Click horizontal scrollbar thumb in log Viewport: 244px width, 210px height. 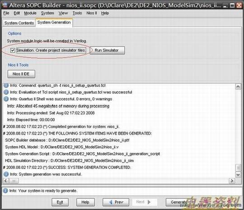(x=14, y=181)
